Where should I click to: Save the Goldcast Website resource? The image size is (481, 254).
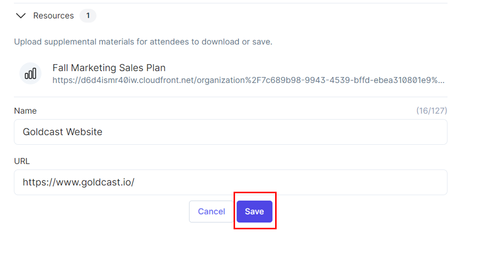pyautogui.click(x=254, y=212)
